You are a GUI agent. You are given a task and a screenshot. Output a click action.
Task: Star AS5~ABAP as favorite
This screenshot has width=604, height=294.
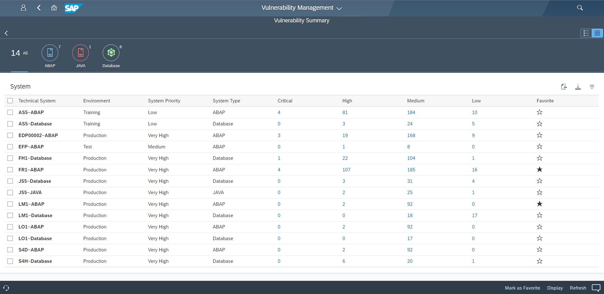(539, 112)
